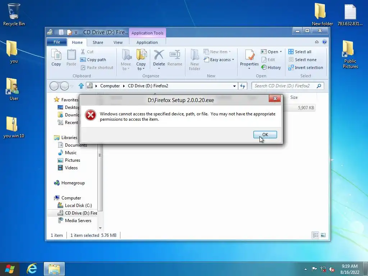Switch to the Share ribbon tab
This screenshot has height=276, width=368.
click(x=98, y=42)
